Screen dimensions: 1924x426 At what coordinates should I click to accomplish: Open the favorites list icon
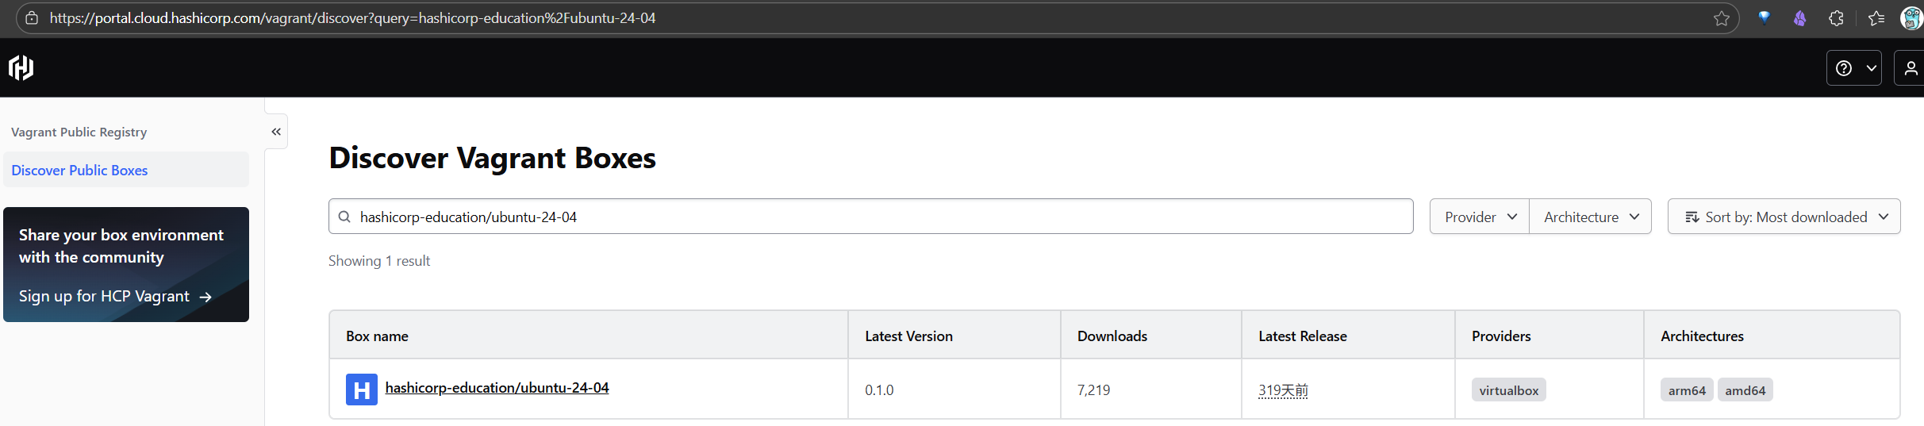click(1876, 18)
